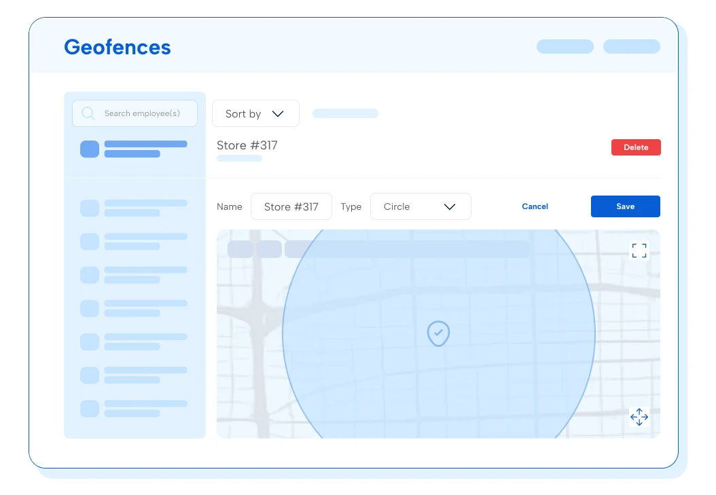Select the fourth avatar in the employee list
Screen dimensions: 716x495
point(89,308)
